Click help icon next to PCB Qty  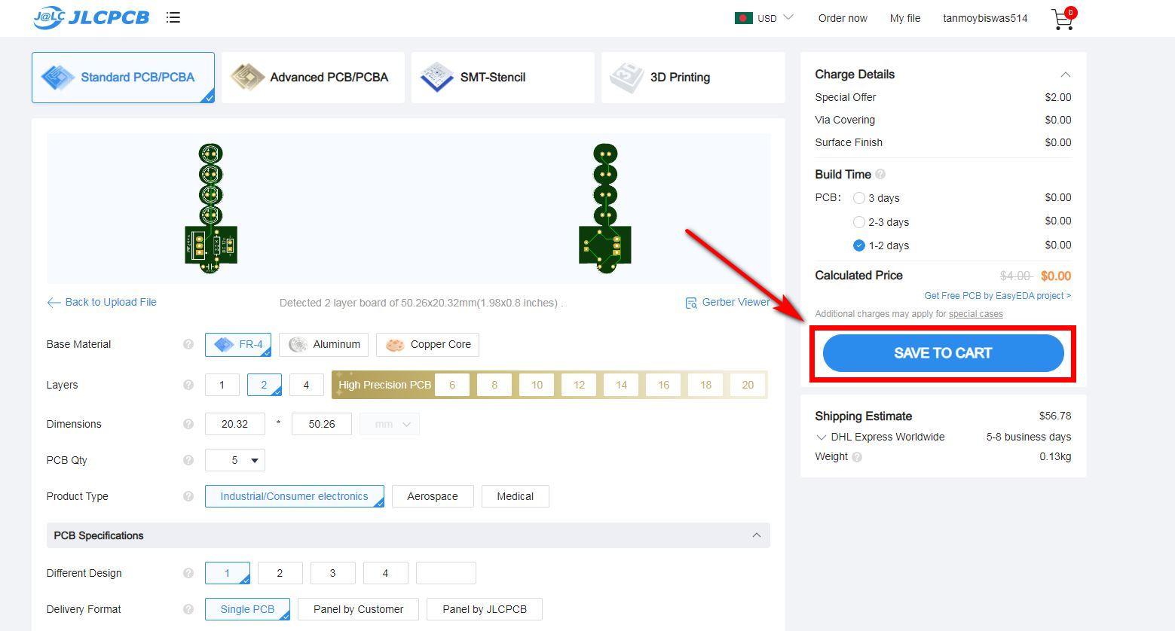(188, 460)
